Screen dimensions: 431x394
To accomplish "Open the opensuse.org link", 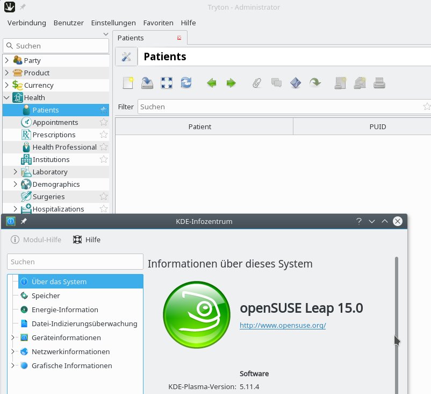I will (x=283, y=326).
